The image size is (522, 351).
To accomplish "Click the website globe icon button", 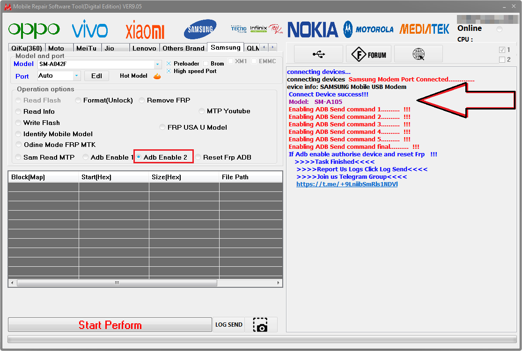I will click(418, 54).
